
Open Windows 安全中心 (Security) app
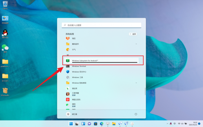(x=79, y=72)
